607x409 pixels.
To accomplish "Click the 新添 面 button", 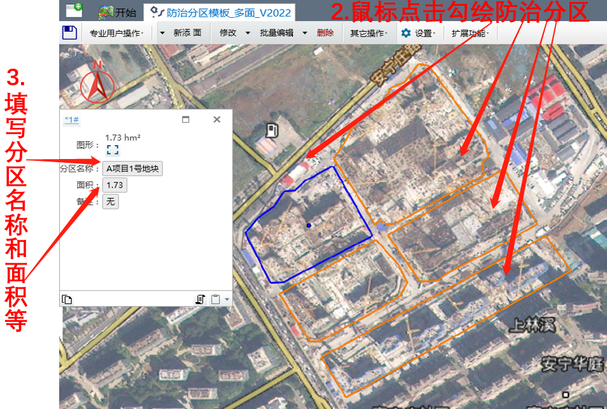I will pyautogui.click(x=187, y=33).
